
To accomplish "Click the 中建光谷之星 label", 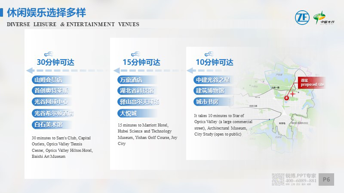I will coord(213,80).
